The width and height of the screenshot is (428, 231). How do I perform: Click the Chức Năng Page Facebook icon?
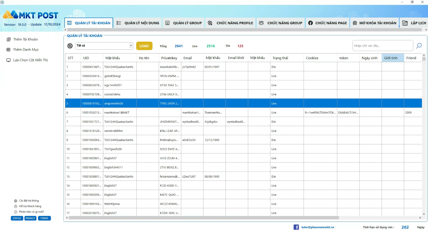coord(311,23)
